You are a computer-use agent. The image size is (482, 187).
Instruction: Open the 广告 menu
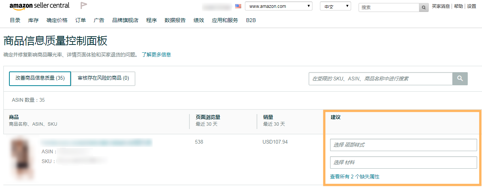(x=99, y=20)
